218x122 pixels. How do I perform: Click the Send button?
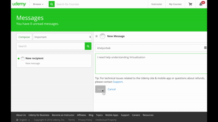point(100,89)
